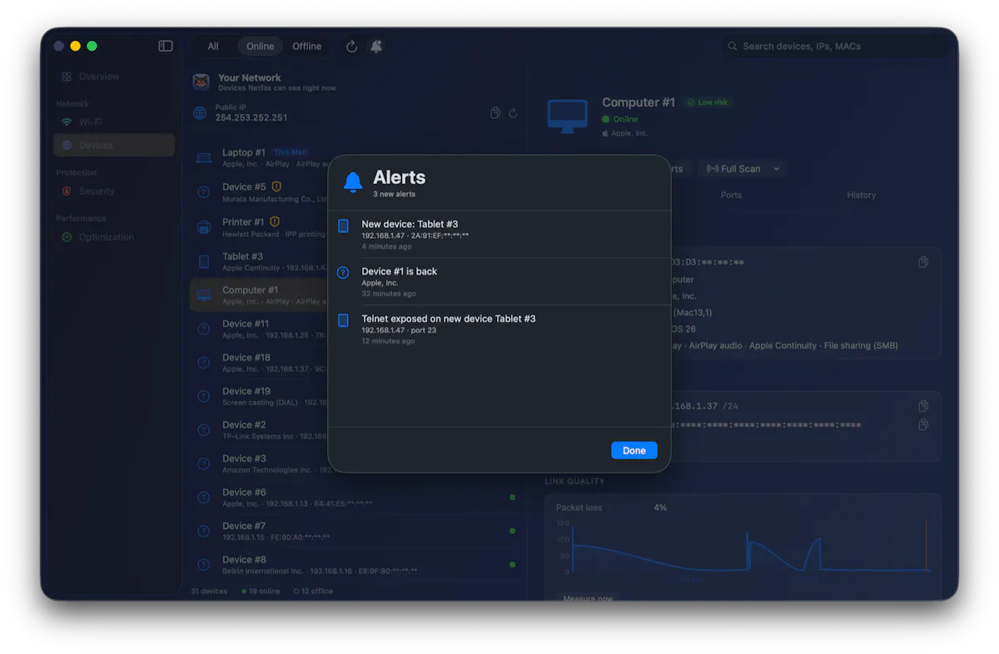Click the large Computer #1 monitor icon
This screenshot has width=999, height=654.
click(x=568, y=115)
